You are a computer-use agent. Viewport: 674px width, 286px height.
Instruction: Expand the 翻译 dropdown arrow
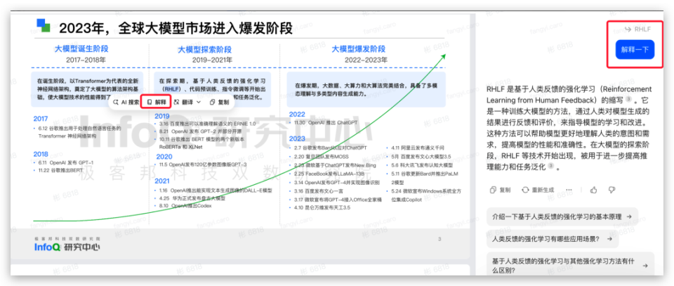199,103
